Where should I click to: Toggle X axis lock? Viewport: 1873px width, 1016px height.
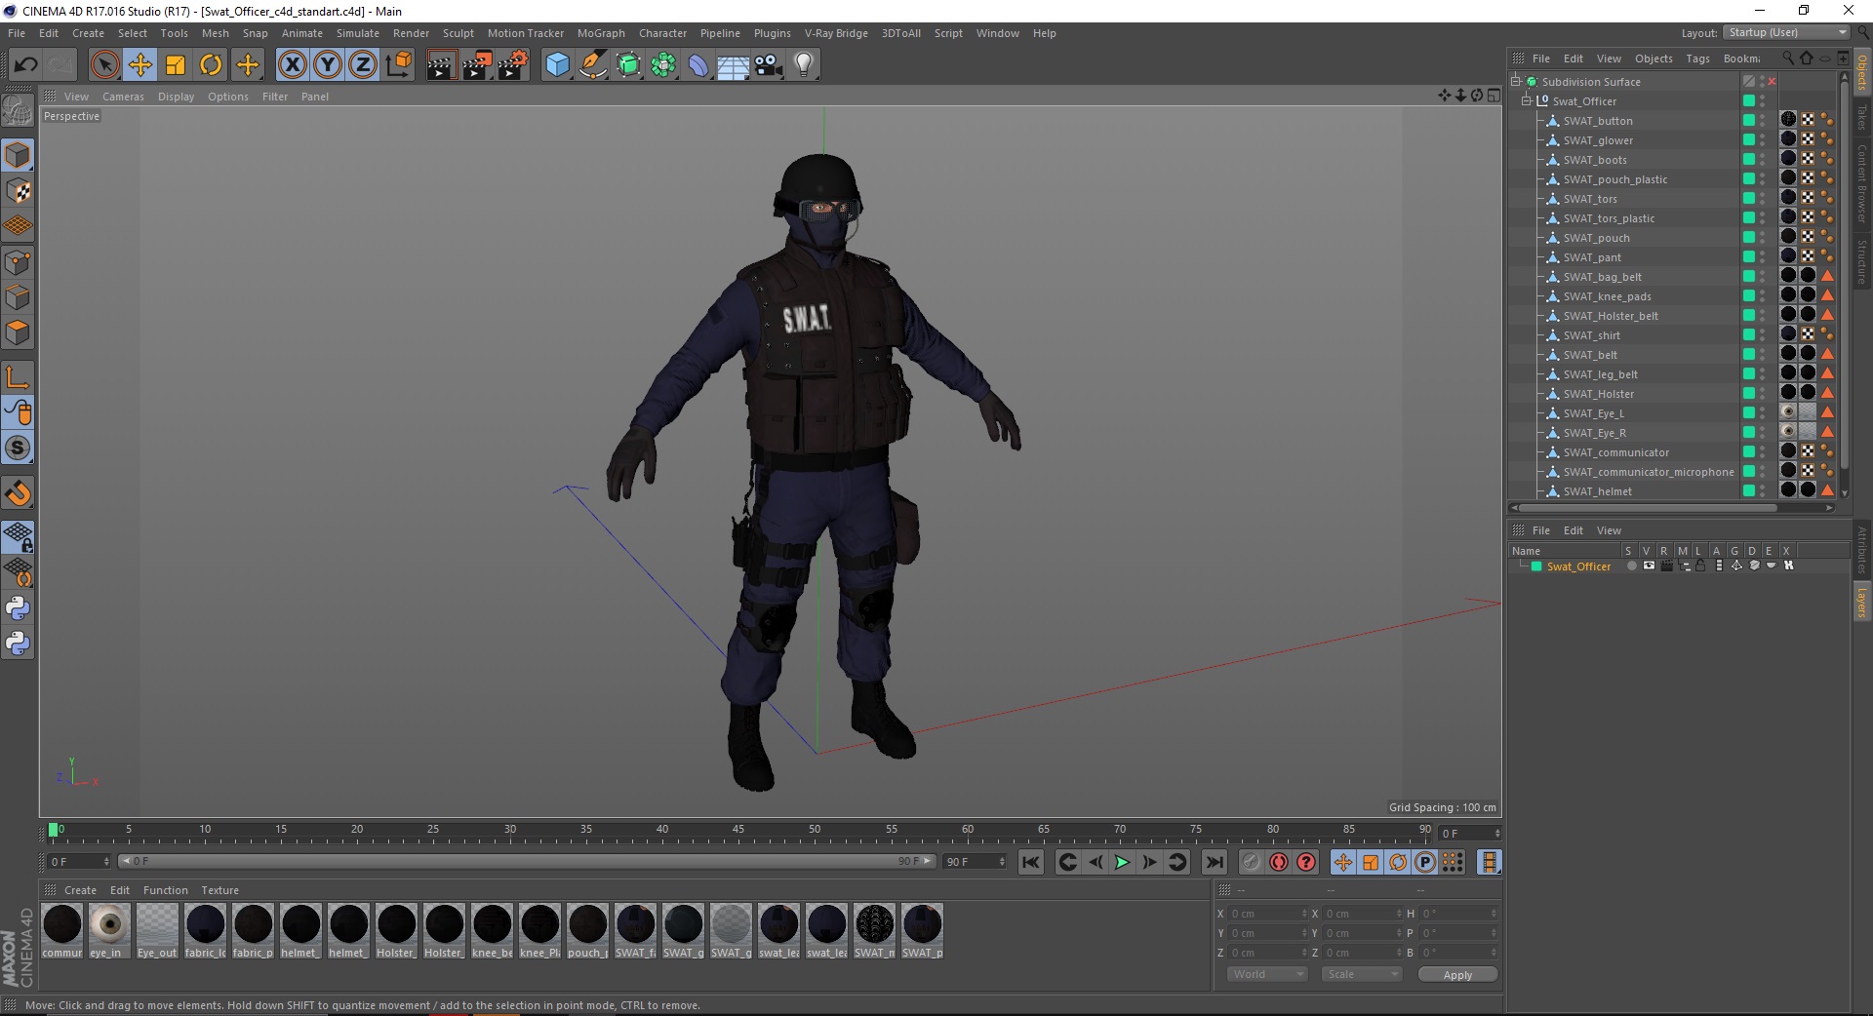point(292,65)
